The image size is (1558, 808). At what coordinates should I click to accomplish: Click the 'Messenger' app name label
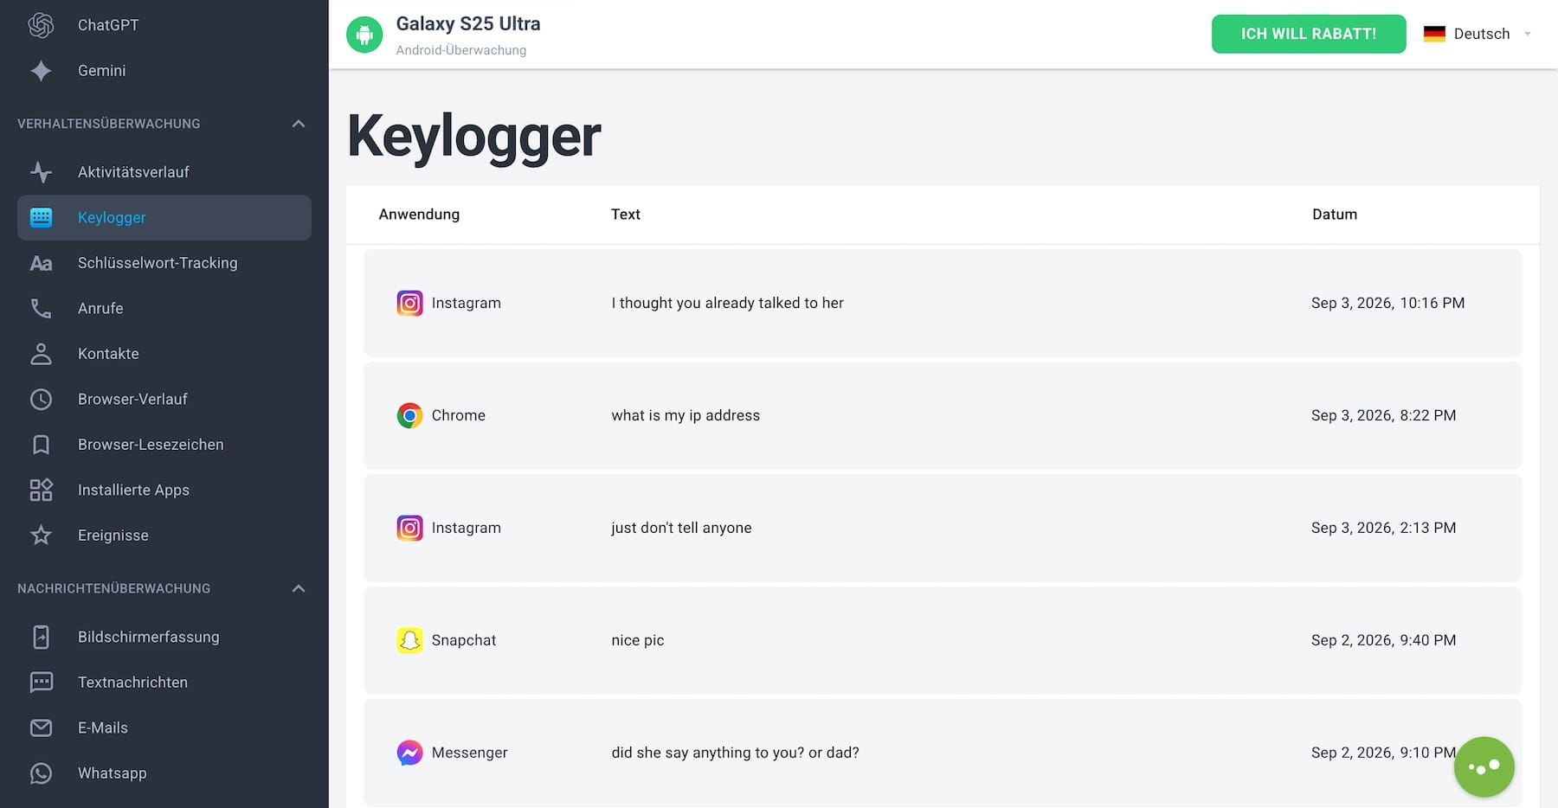(x=469, y=753)
